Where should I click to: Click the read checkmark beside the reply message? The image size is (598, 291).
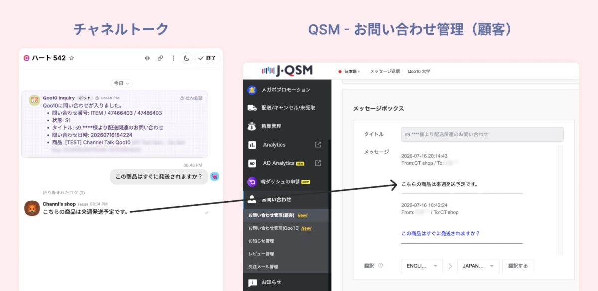pyautogui.click(x=207, y=212)
